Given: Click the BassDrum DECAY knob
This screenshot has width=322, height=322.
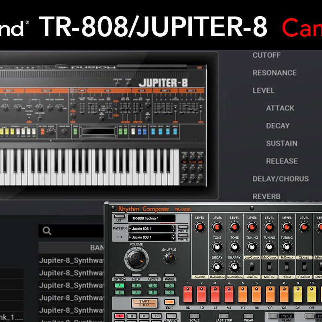Looking at the screenshot, I should (217, 267).
